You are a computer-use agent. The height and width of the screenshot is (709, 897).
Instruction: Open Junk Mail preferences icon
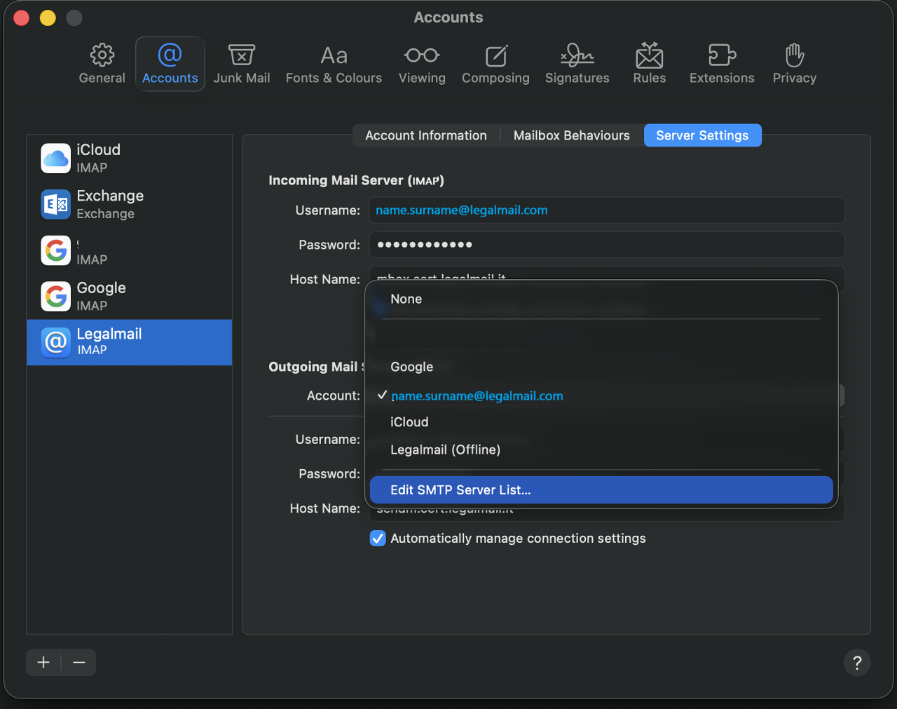coord(241,55)
